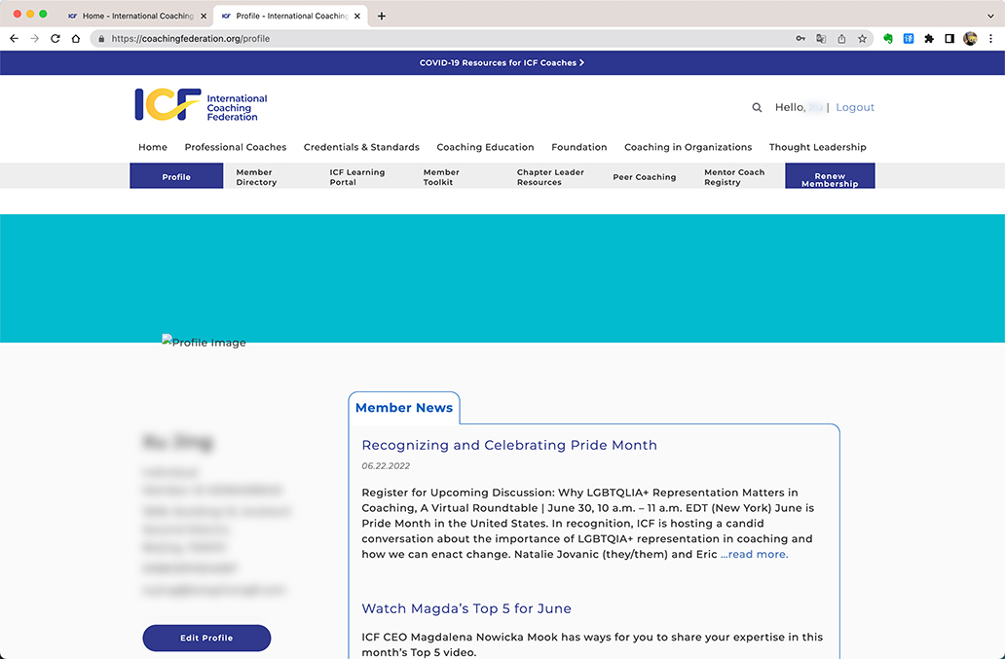Viewport: 1005px width, 659px height.
Task: Open the Google Translate page icon
Action: coord(821,39)
